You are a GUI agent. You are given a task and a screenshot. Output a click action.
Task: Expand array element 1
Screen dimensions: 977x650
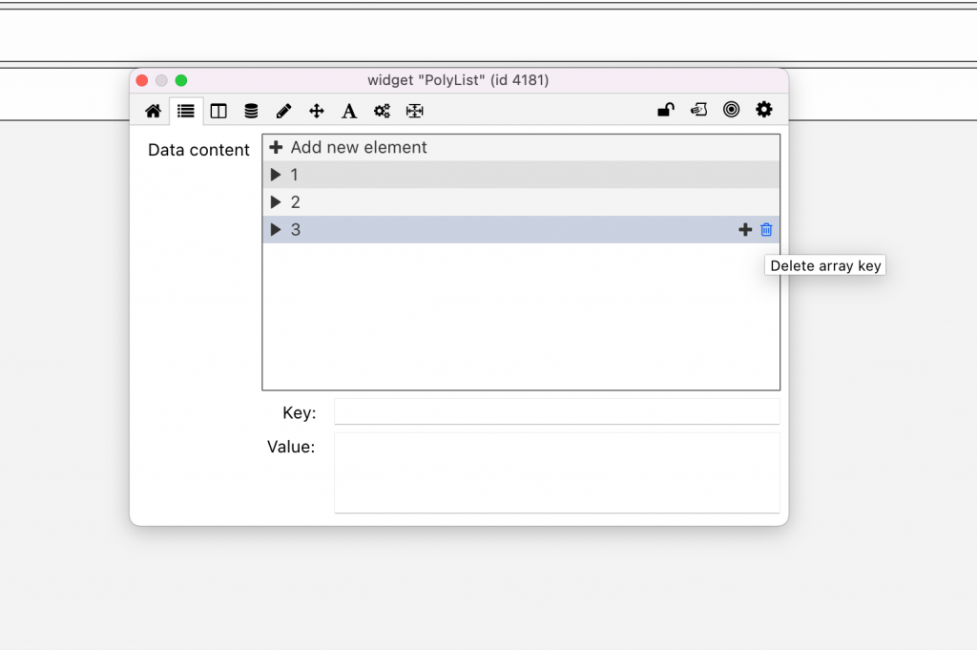[x=276, y=175]
